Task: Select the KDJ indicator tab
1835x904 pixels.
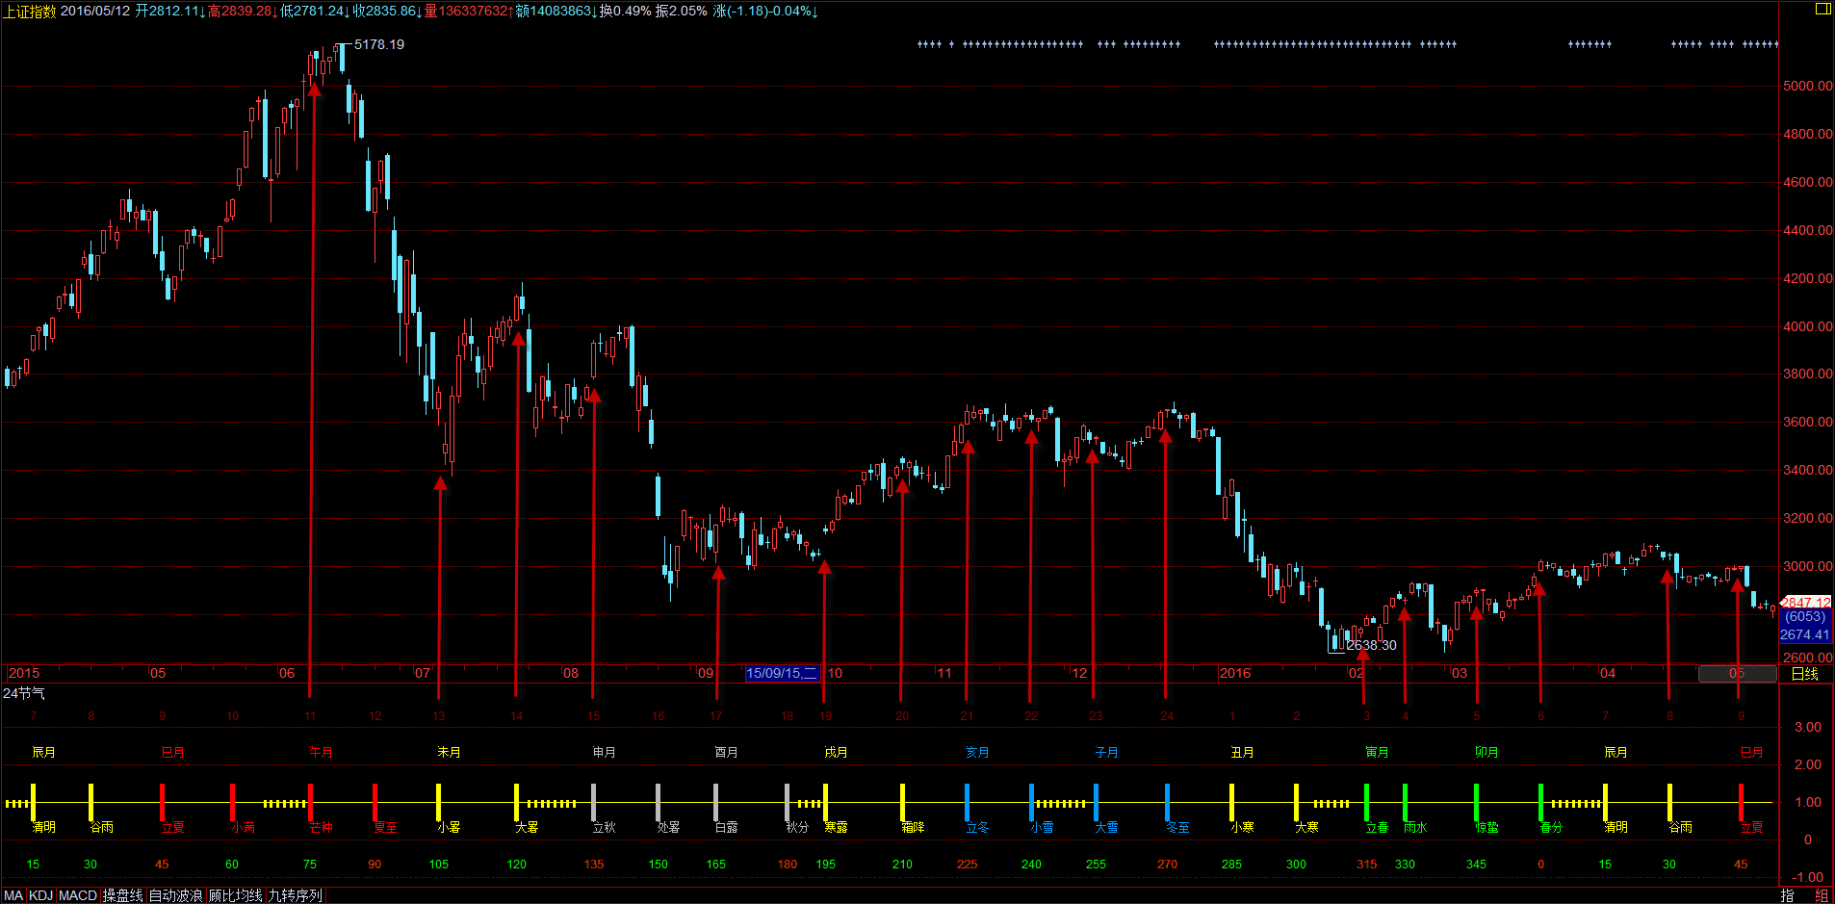Action: (40, 895)
